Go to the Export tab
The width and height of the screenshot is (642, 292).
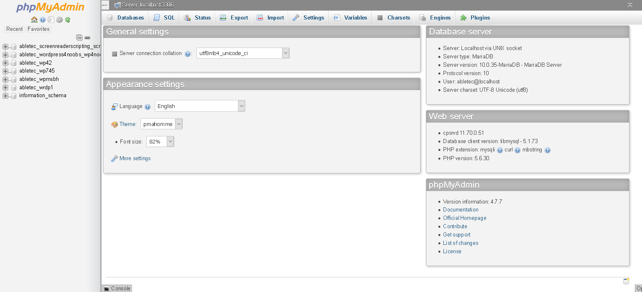pos(234,18)
